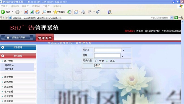
Task: Click the 用户名 input field
Action: click(108, 50)
